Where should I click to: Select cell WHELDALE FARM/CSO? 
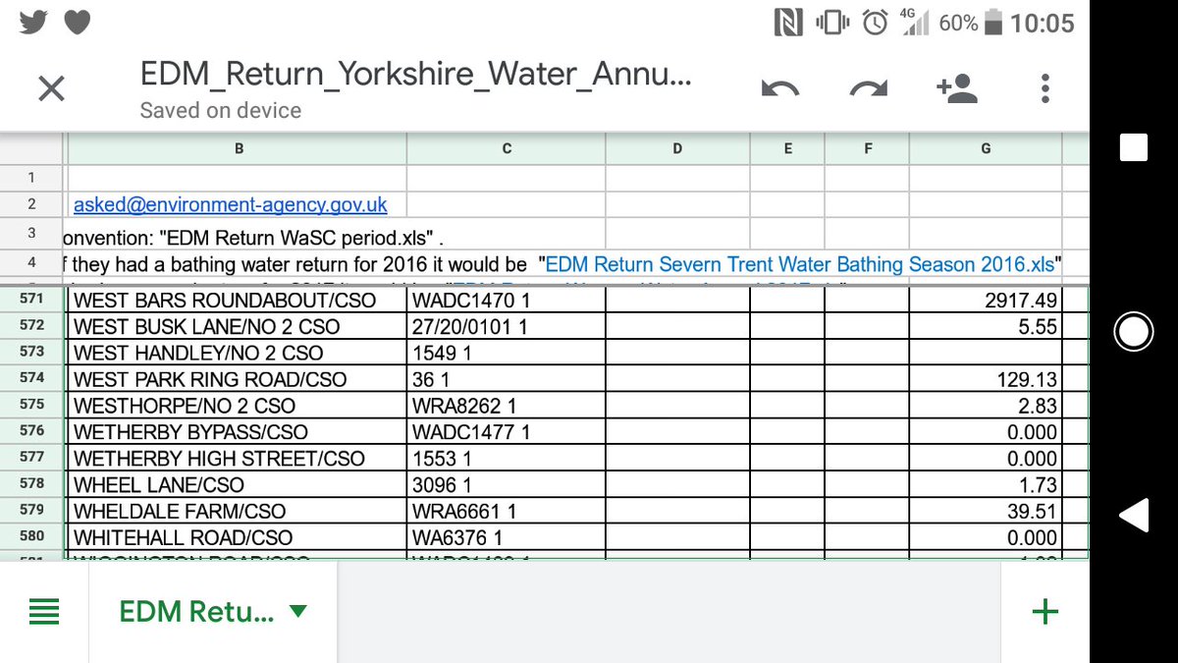click(x=237, y=512)
